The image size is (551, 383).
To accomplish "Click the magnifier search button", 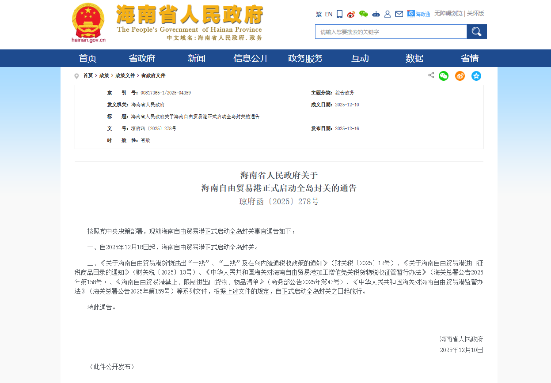I will click(x=476, y=31).
